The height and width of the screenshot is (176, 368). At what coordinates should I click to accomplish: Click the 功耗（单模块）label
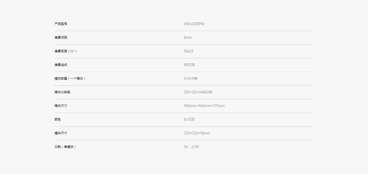(x=65, y=147)
